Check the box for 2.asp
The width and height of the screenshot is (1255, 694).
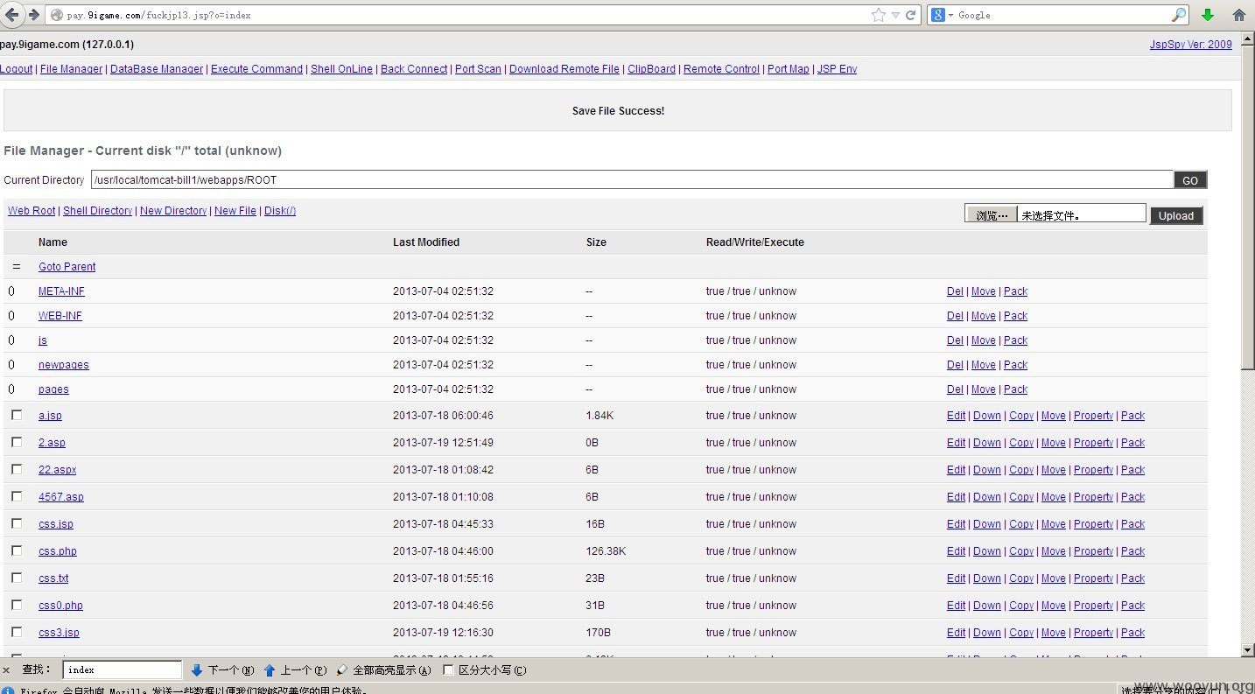[x=17, y=442]
